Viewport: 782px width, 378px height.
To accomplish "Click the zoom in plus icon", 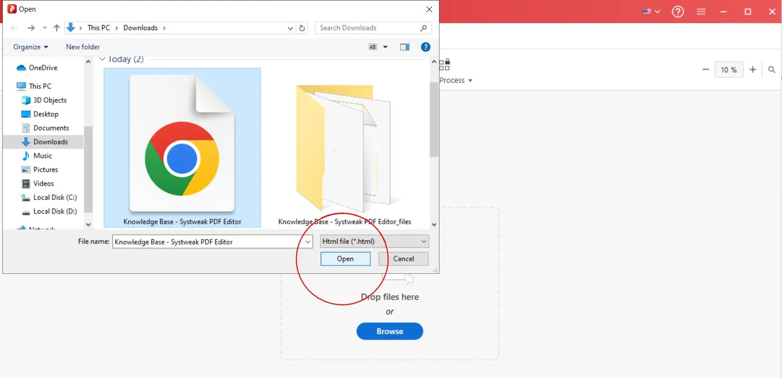I will coord(753,69).
